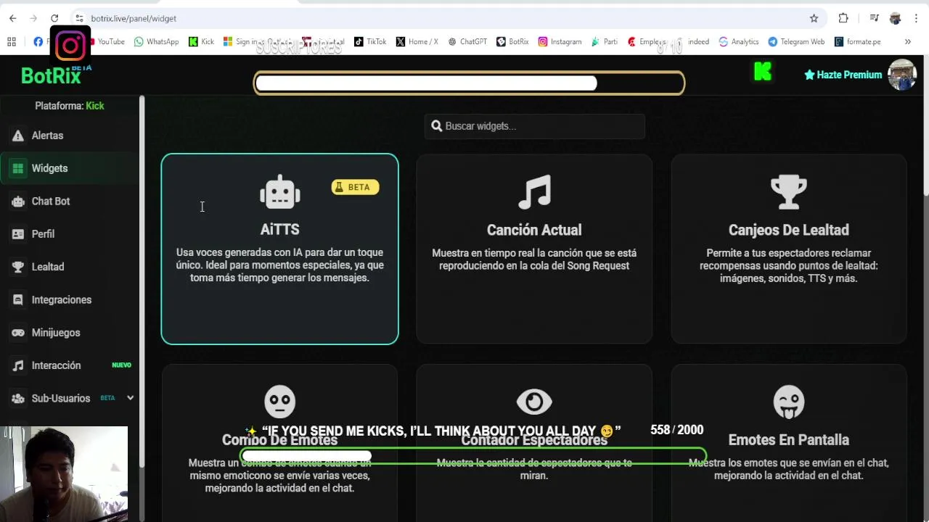Click the Lealtad trophy icon
929x522 pixels.
pos(18,267)
